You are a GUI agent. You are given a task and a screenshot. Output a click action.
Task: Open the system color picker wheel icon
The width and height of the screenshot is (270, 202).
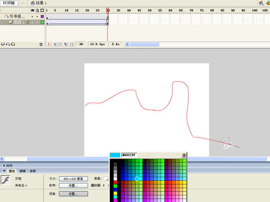pyautogui.click(x=184, y=155)
